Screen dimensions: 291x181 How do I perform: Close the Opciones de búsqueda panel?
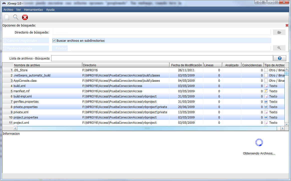click(x=287, y=25)
